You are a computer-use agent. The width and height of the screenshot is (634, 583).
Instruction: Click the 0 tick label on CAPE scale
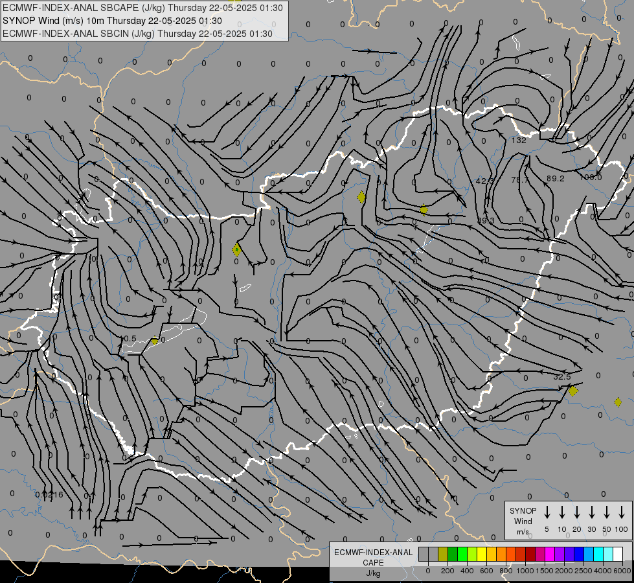[x=428, y=571]
